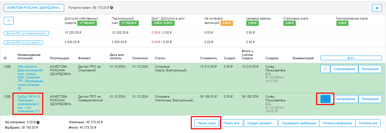
Task: Click cost 10 210.00 ₽ in Стоимость column
Action: click(208, 67)
